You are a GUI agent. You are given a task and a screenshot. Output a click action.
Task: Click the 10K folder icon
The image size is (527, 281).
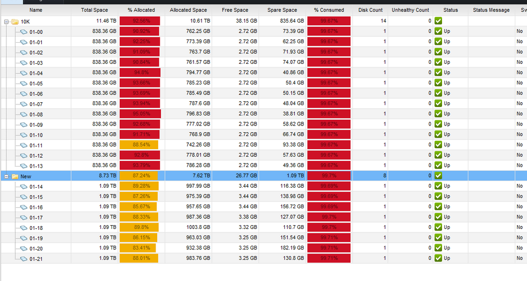15,22
